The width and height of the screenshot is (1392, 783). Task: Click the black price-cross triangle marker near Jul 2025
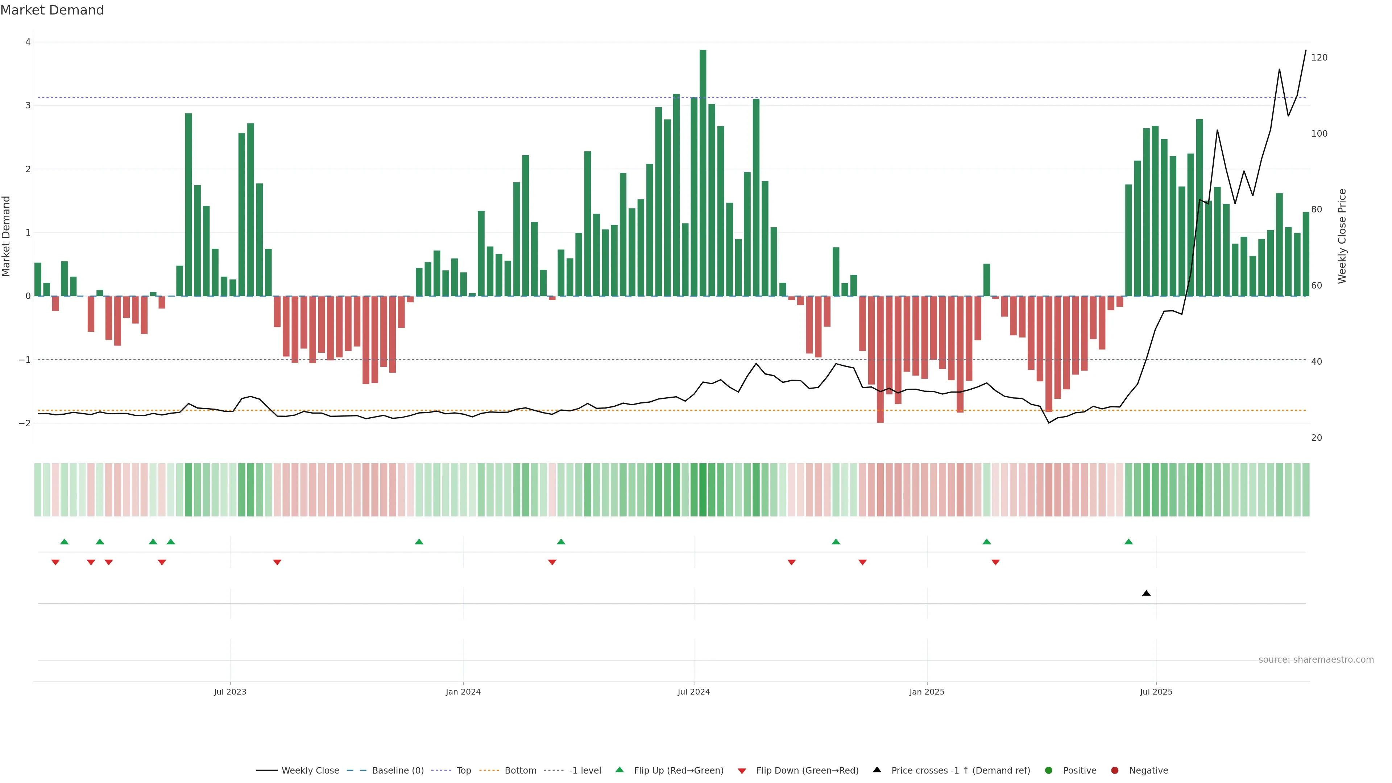1146,593
